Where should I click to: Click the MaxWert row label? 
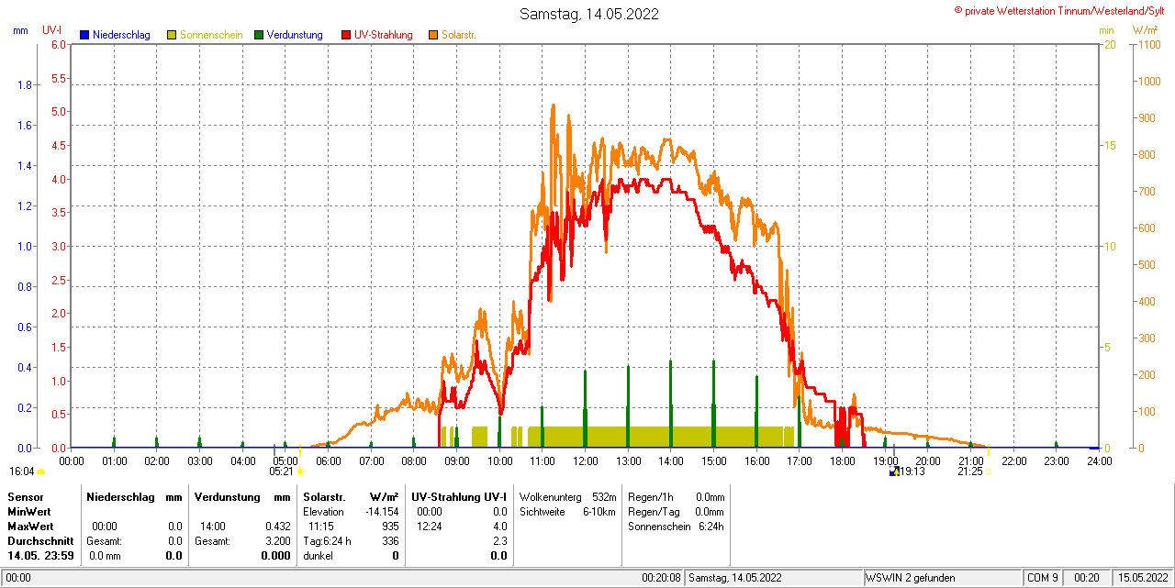(30, 526)
